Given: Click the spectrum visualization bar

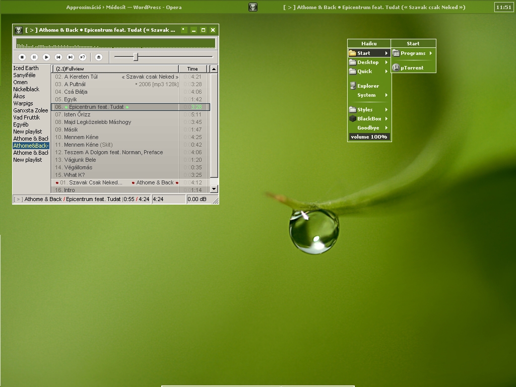Looking at the screenshot, I should [x=115, y=43].
